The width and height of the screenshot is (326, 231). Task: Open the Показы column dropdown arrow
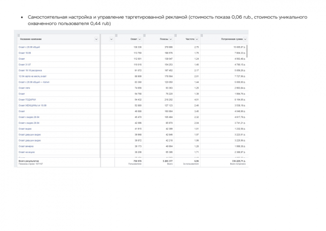coord(171,39)
